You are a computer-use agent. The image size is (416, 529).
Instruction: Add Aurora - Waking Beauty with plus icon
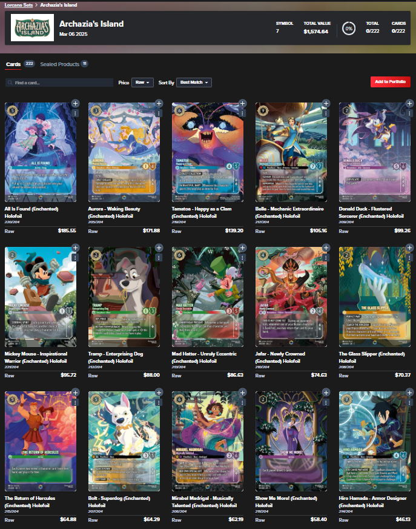159,103
